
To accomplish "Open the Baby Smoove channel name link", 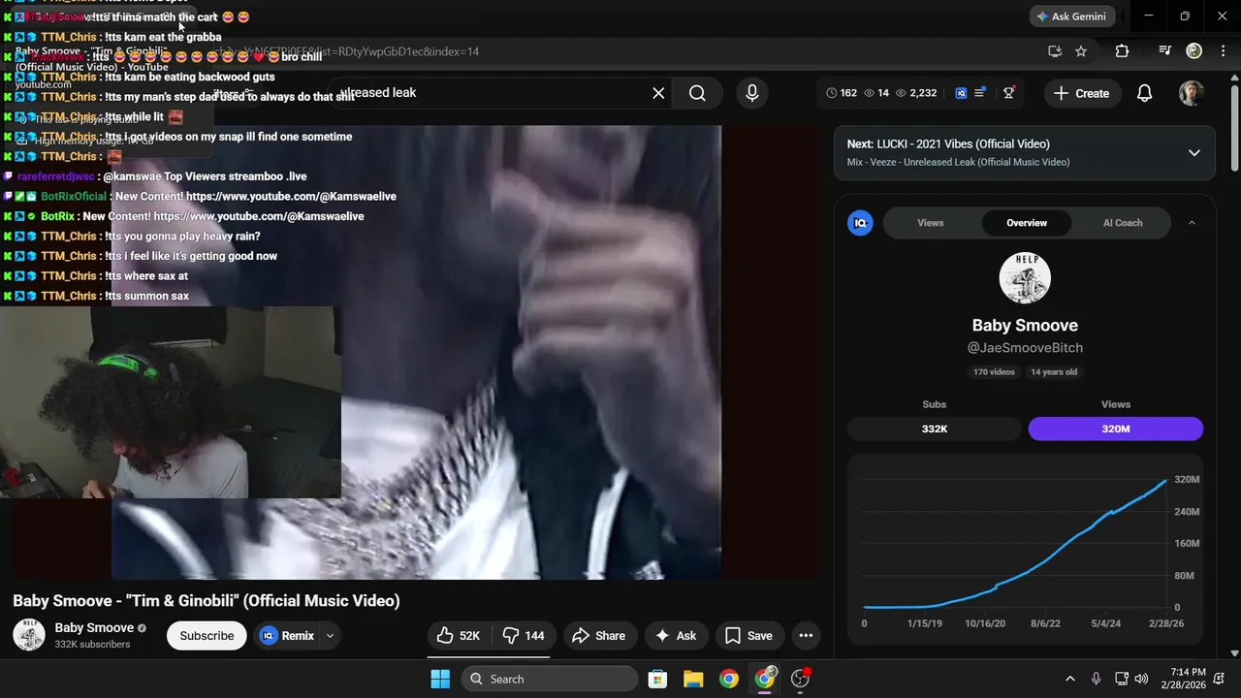I will pos(94,628).
